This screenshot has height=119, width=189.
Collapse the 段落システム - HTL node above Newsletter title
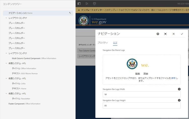point(6,93)
